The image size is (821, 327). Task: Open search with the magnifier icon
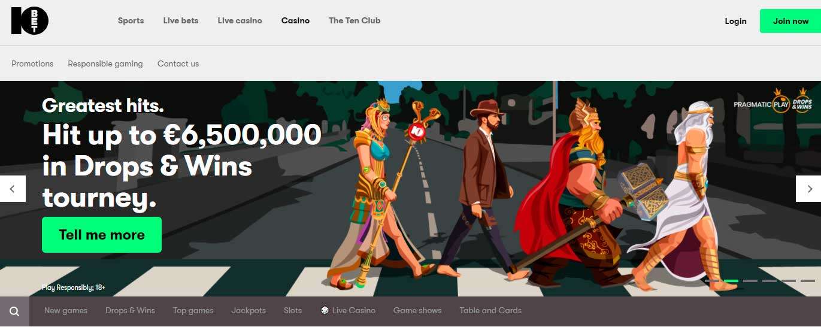tap(14, 311)
